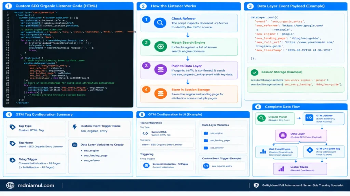The width and height of the screenshot is (350, 196).
Task: Select the Consent Initialization - All Pages firing trigger
Action: tap(166, 166)
